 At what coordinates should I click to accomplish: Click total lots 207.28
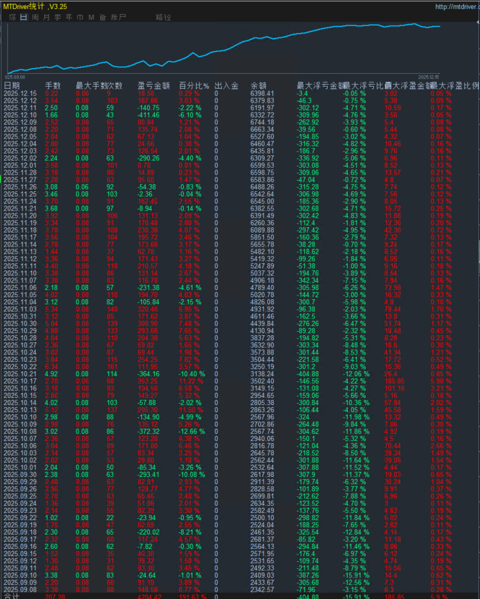(55, 596)
